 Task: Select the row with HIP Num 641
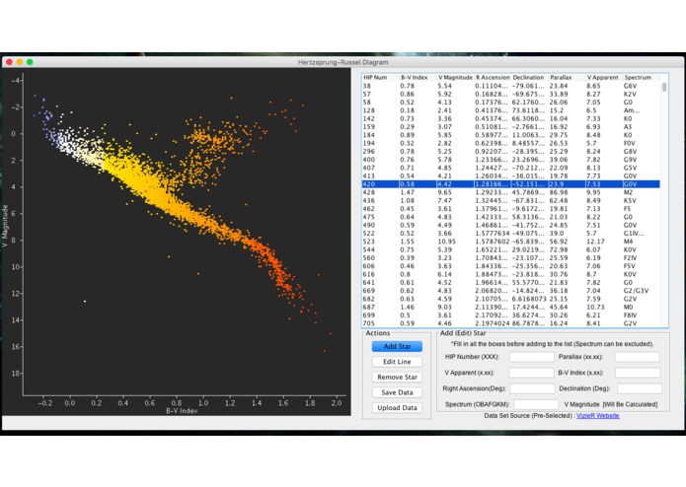point(511,283)
